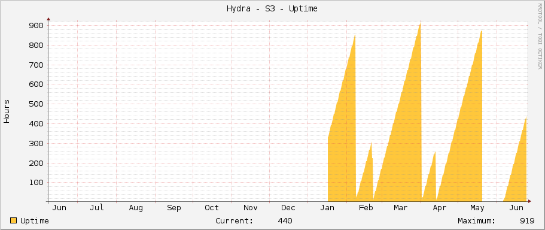The height and width of the screenshot is (230, 545).
Task: Click the "Feb" month label
Action: [x=366, y=208]
